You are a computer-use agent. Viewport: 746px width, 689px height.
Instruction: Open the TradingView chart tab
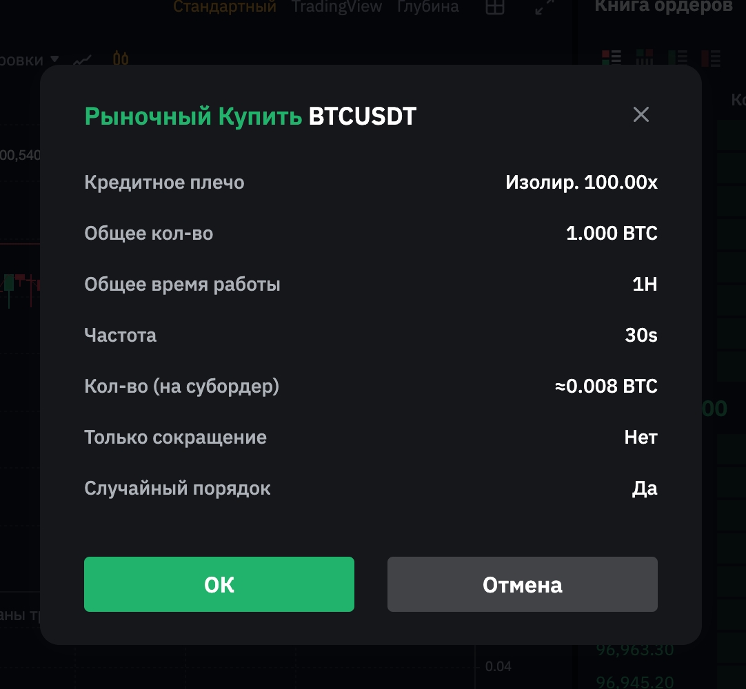click(336, 8)
